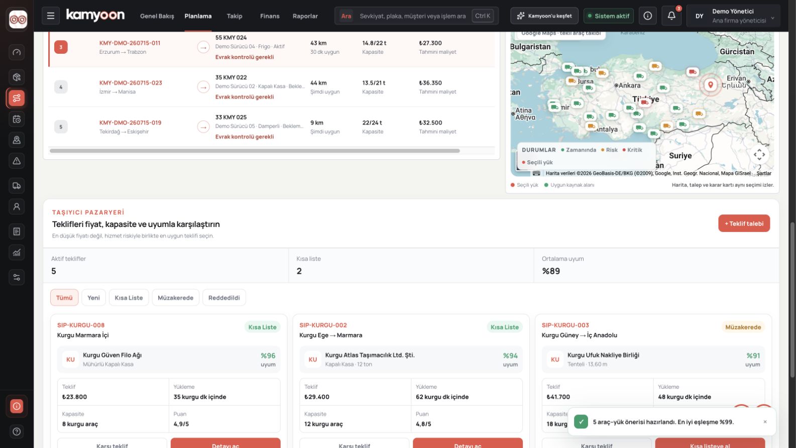Click the + Teklif talebi button
Viewport: 796px width, 448px height.
[744, 223]
